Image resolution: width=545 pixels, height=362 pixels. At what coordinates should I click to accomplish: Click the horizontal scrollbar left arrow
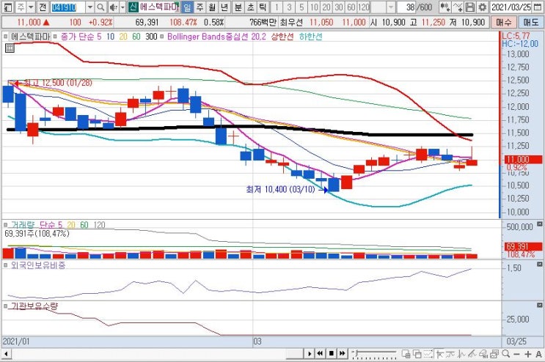coord(6,354)
